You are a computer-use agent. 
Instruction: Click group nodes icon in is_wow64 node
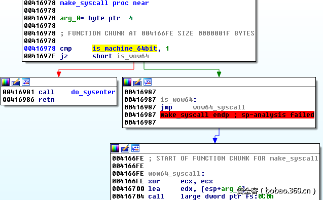(x=148, y=82)
